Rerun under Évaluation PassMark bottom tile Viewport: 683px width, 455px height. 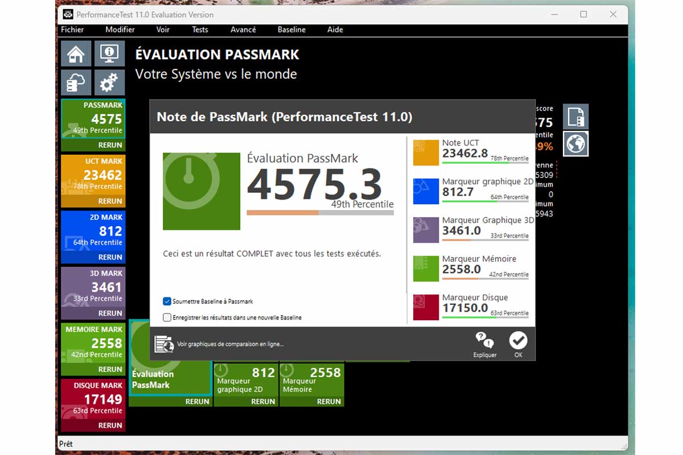click(x=197, y=402)
